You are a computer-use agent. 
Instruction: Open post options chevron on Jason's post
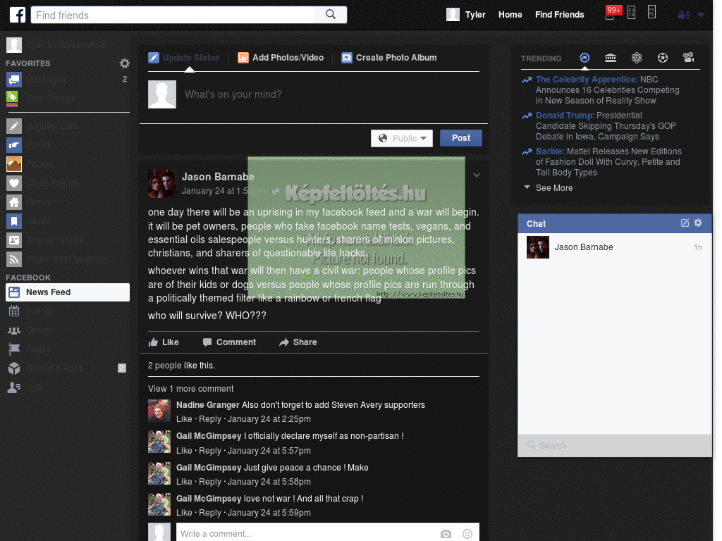[x=477, y=175]
